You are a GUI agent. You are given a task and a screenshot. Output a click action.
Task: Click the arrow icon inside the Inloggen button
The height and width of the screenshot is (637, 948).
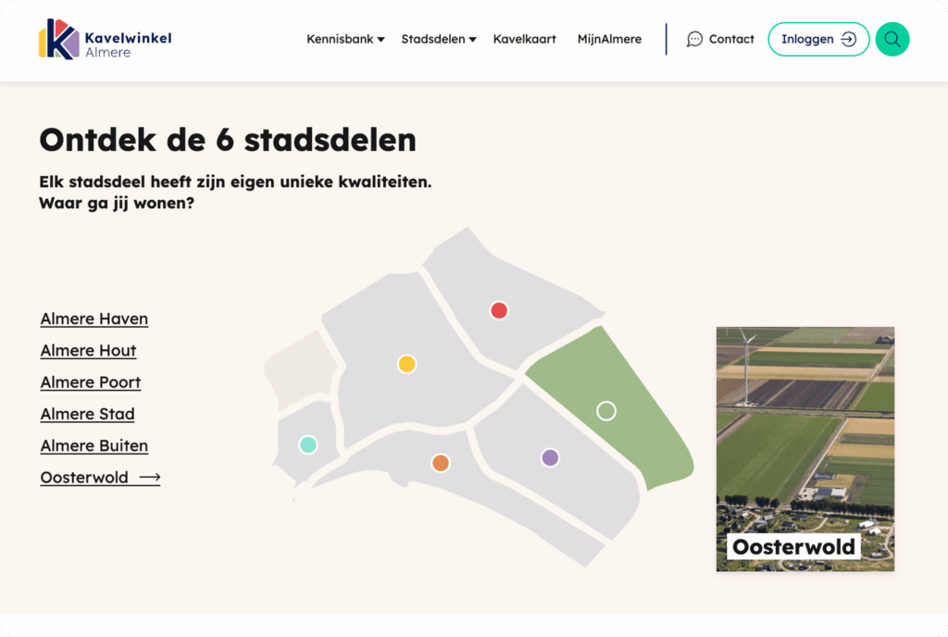[847, 39]
